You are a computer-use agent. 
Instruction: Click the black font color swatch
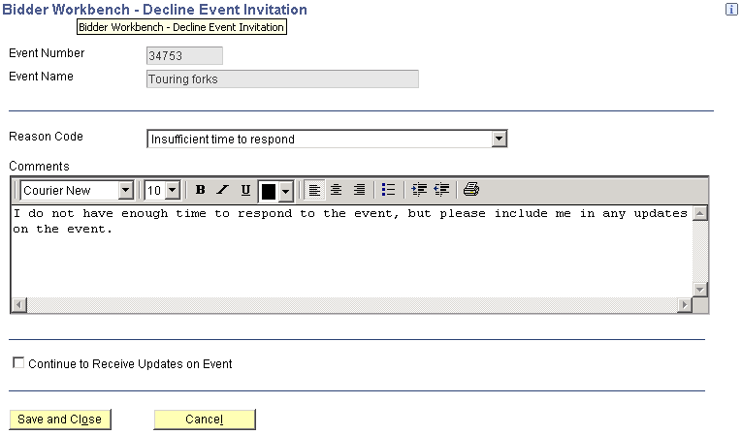click(269, 191)
